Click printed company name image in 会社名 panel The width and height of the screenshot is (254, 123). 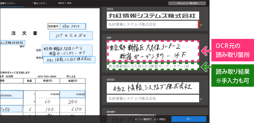153,16
